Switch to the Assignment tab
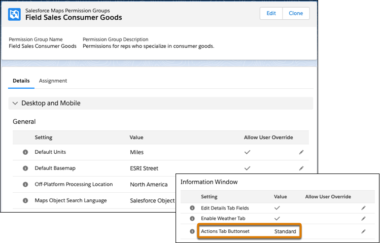380x243 pixels. [x=53, y=81]
